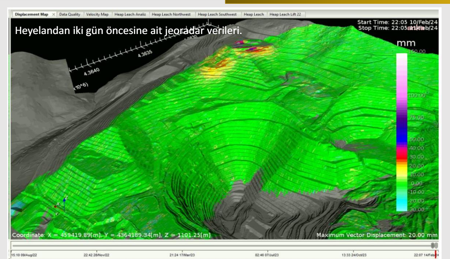Click the timeline slider handle
The height and width of the screenshot is (259, 450).
click(x=434, y=246)
